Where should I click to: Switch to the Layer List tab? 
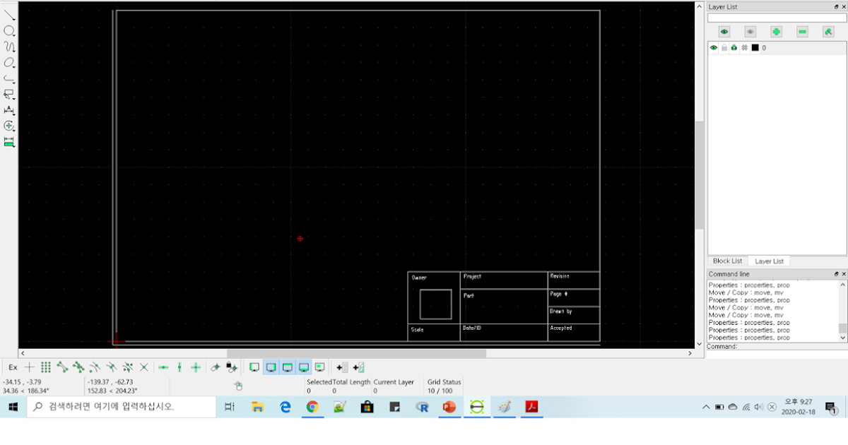[x=769, y=261]
